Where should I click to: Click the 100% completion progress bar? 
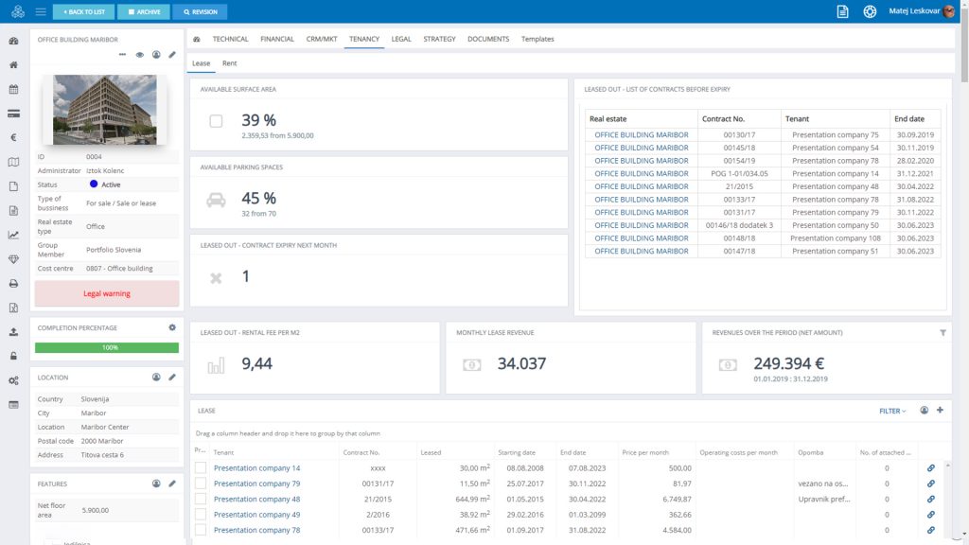[x=107, y=347]
